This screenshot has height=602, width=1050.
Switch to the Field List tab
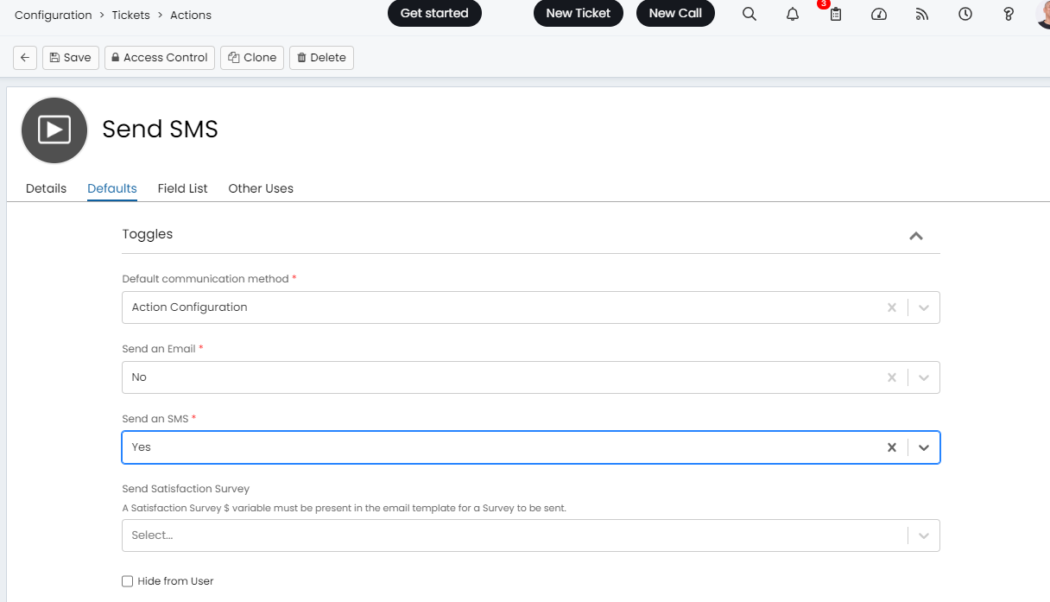click(x=182, y=188)
